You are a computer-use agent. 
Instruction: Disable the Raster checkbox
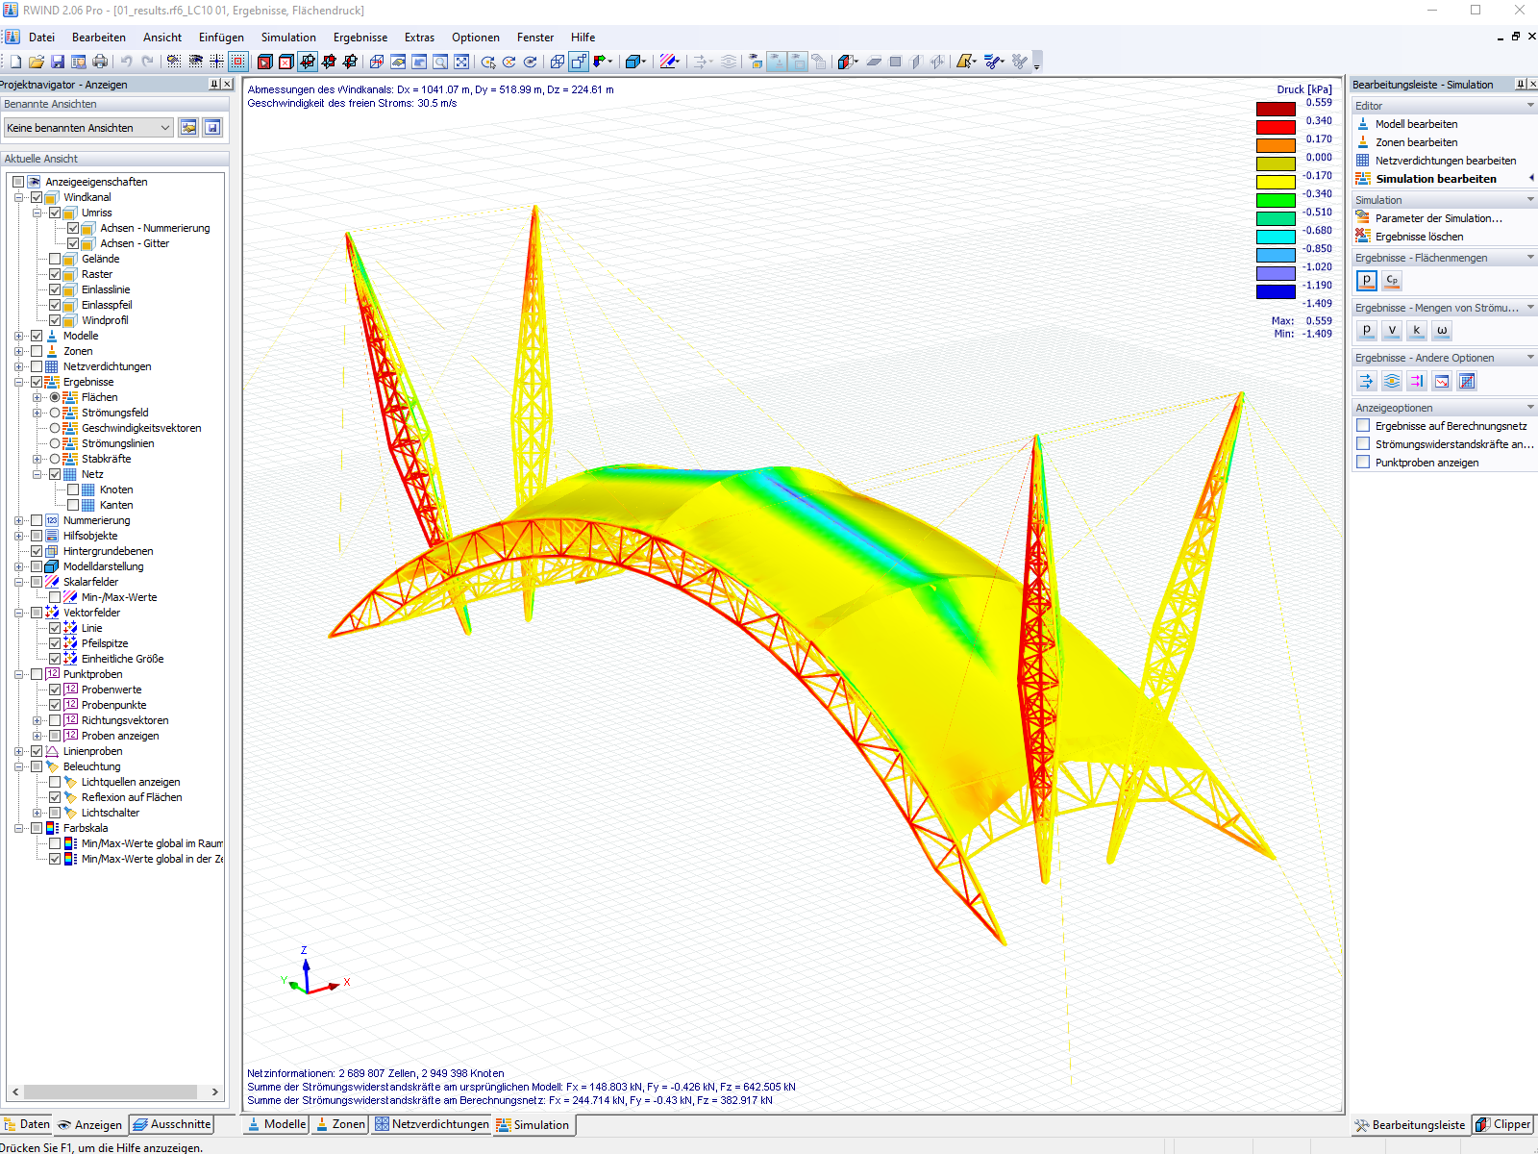click(56, 273)
